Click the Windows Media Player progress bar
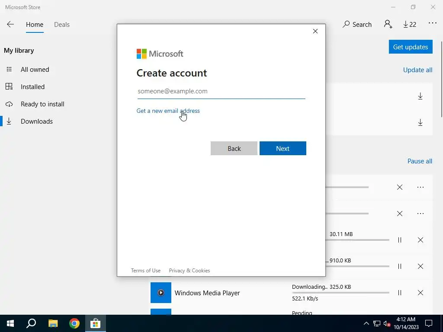Viewport: 443px width, 332px height. tap(340, 293)
